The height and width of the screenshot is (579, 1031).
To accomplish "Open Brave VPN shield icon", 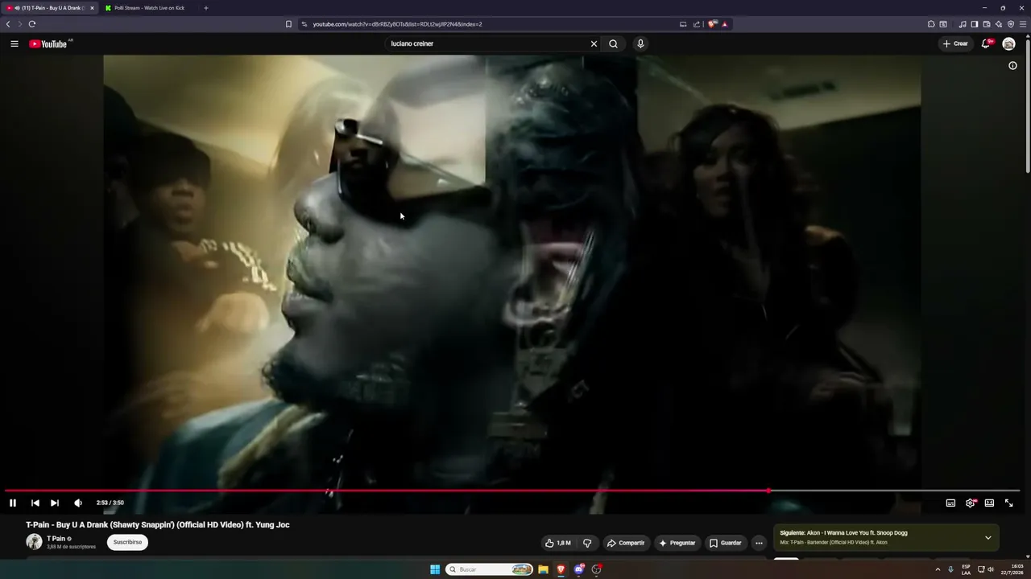I will [1011, 24].
